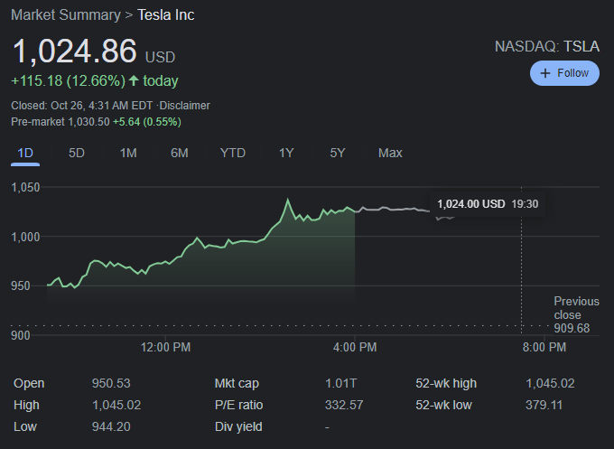Click the 52-wk low value 379.11
The height and width of the screenshot is (449, 614).
(x=544, y=405)
